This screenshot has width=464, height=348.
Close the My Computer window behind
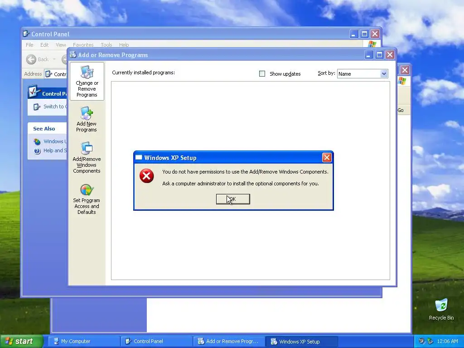pos(405,70)
